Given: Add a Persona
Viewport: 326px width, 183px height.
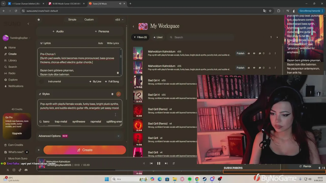Looking at the screenshot, I should point(102,31).
